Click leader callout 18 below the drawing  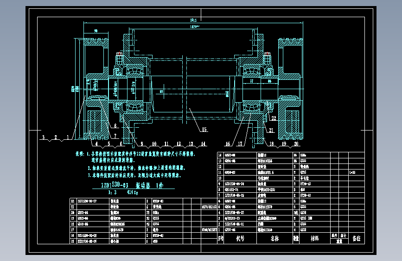(272, 144)
